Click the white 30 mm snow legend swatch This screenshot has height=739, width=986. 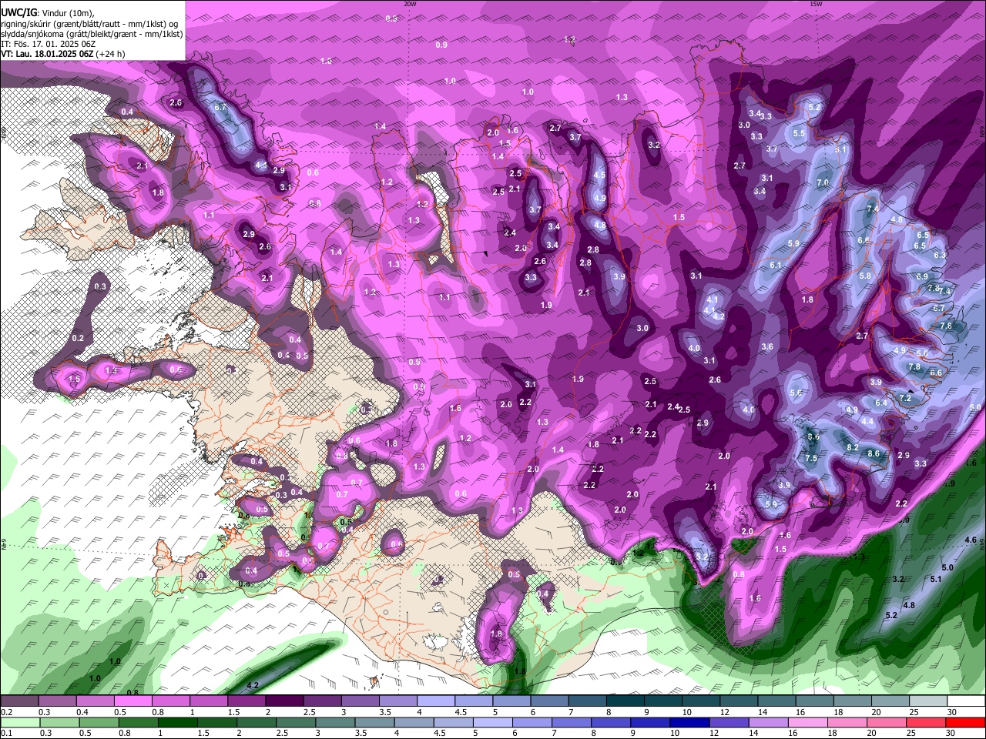pos(967,701)
